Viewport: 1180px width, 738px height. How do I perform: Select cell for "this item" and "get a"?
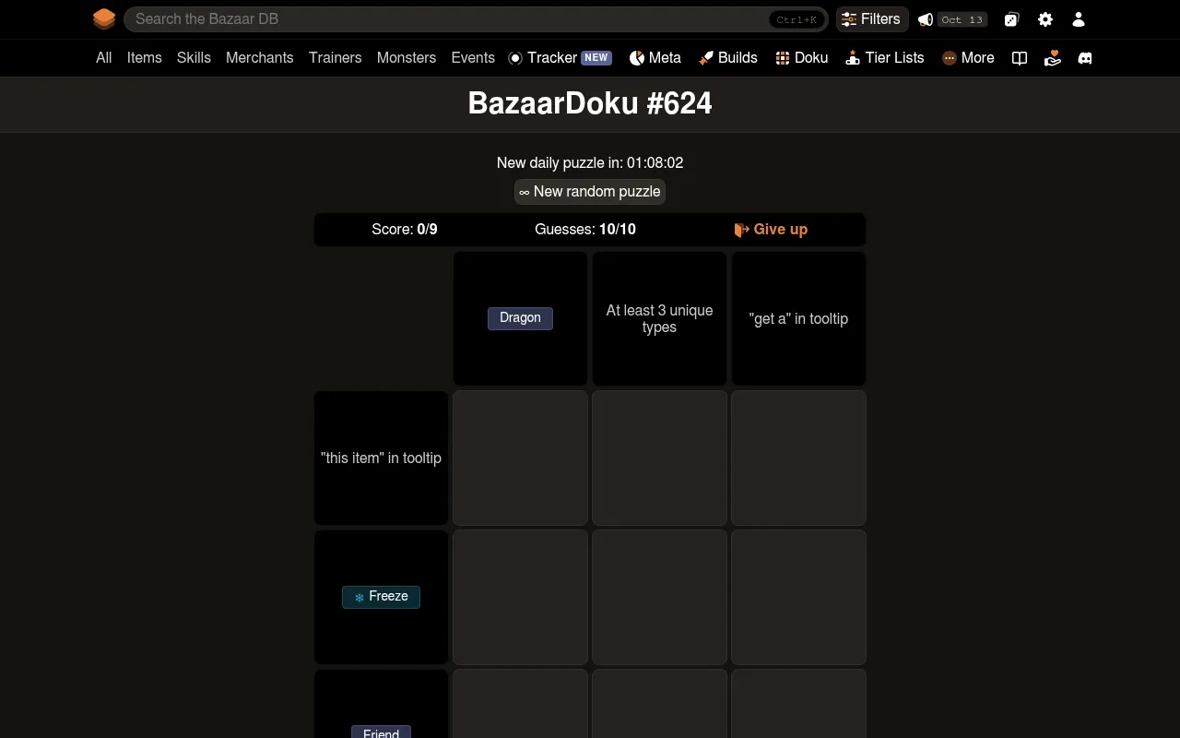tap(798, 458)
